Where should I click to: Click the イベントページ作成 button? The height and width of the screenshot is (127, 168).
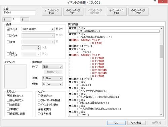pos(52,12)
